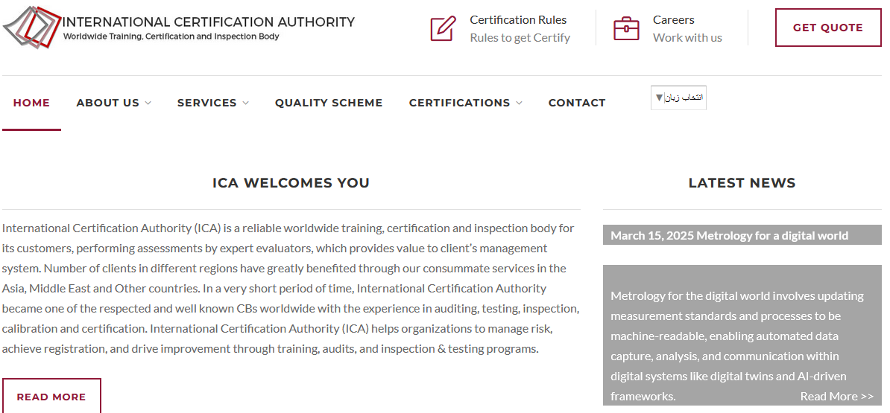Expand the Services submenu chevron

click(246, 103)
